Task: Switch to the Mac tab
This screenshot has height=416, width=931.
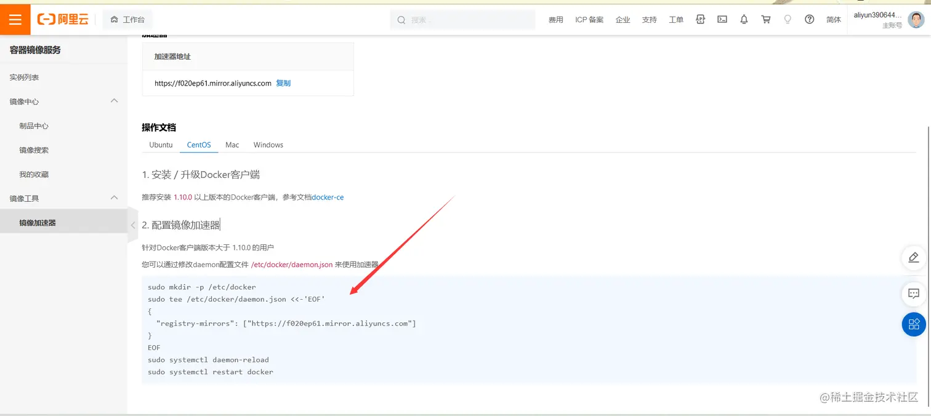Action: [232, 145]
